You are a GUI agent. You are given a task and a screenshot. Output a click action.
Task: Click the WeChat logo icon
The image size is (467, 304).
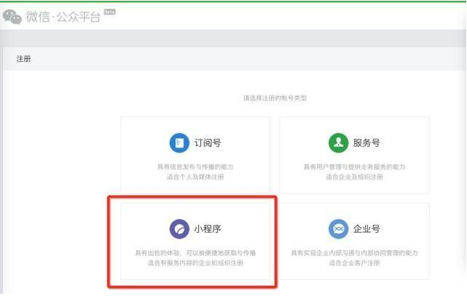(x=12, y=17)
